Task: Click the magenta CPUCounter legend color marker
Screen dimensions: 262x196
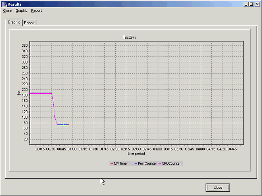Action: point(160,164)
